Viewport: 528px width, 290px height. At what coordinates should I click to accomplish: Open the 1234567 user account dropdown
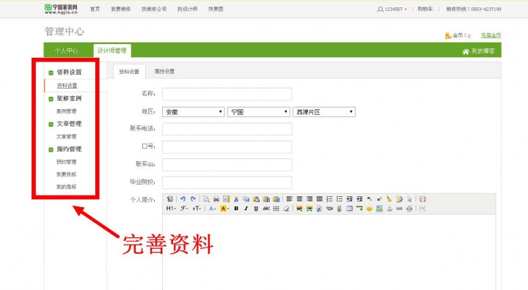[x=392, y=10]
